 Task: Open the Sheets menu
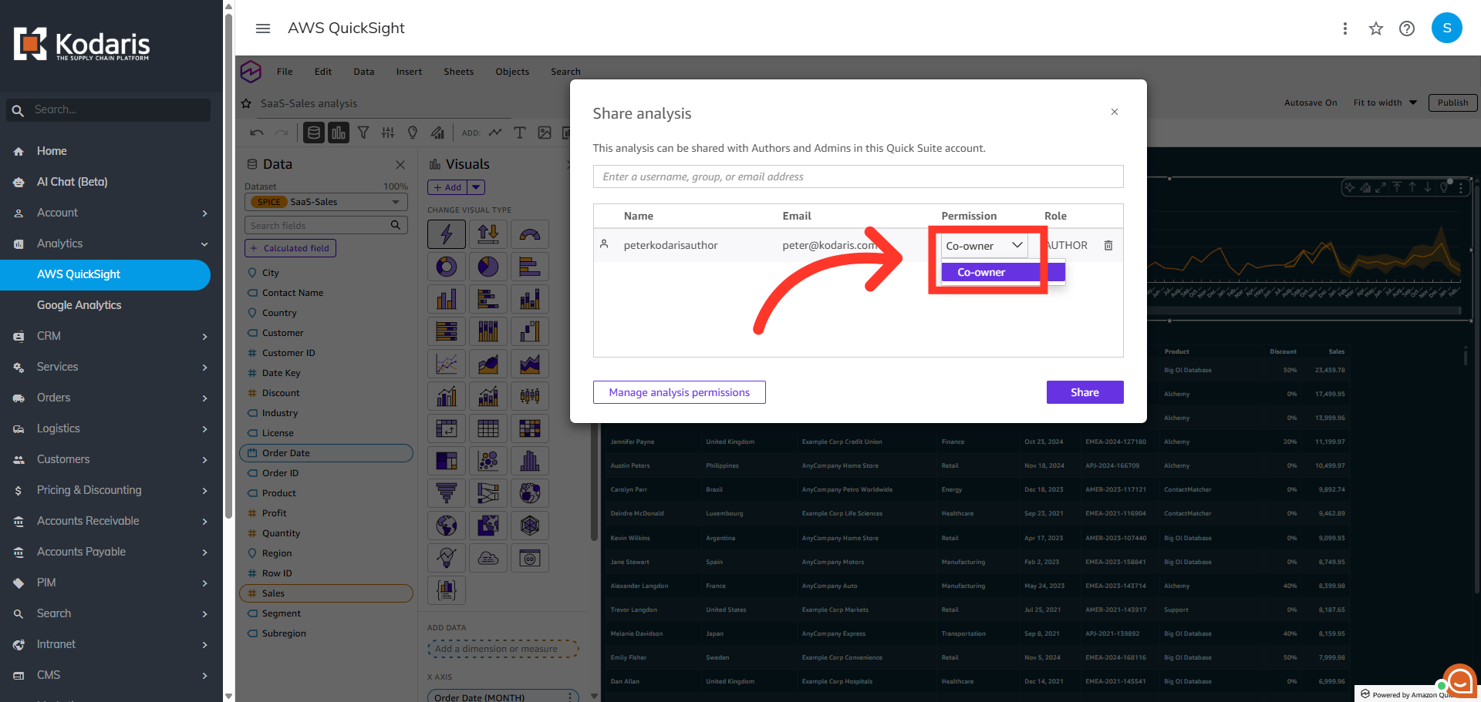(459, 72)
